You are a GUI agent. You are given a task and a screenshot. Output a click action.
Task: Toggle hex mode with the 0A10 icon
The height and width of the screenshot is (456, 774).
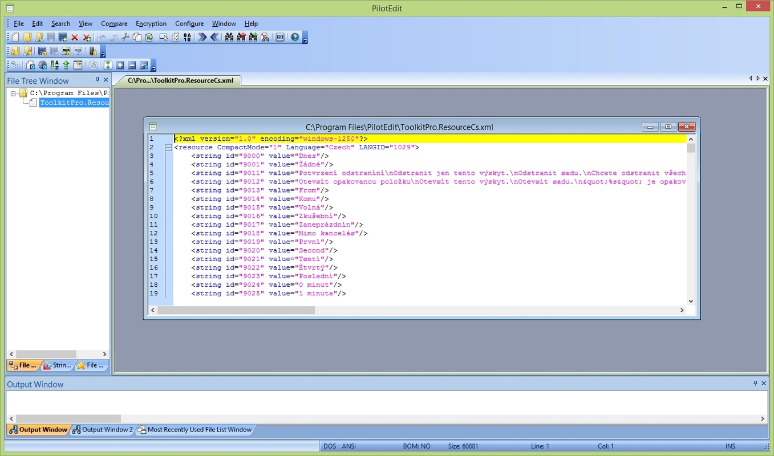tap(187, 37)
